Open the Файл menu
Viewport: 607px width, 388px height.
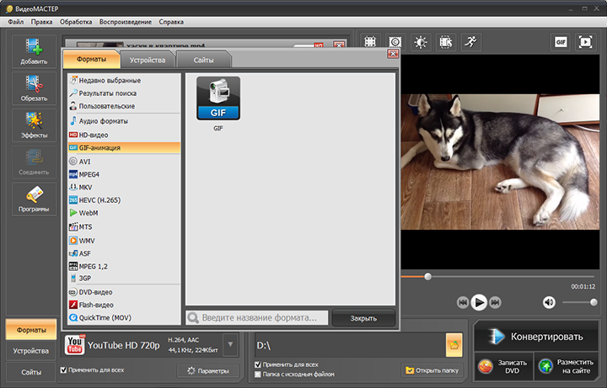point(15,22)
